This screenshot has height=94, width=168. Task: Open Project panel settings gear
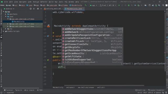tap(38, 9)
